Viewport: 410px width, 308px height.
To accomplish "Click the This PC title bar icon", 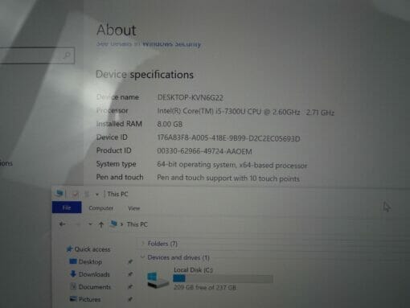I will (59, 193).
